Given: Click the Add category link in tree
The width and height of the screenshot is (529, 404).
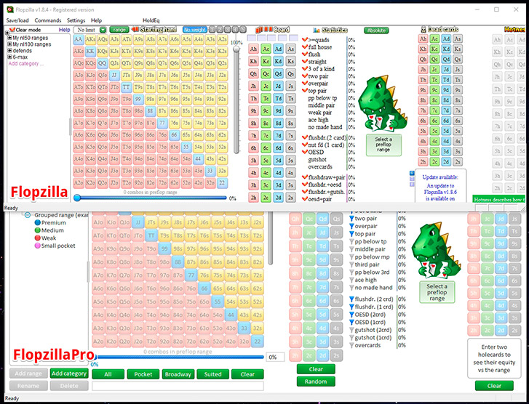Looking at the screenshot, I should [x=25, y=64].
